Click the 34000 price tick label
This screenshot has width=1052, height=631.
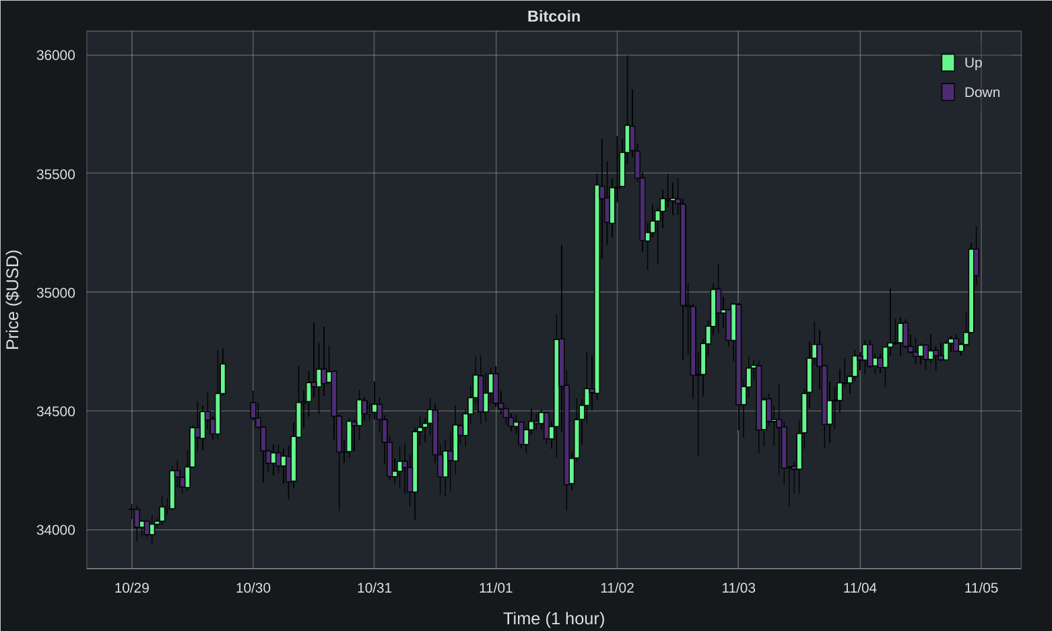pos(56,530)
